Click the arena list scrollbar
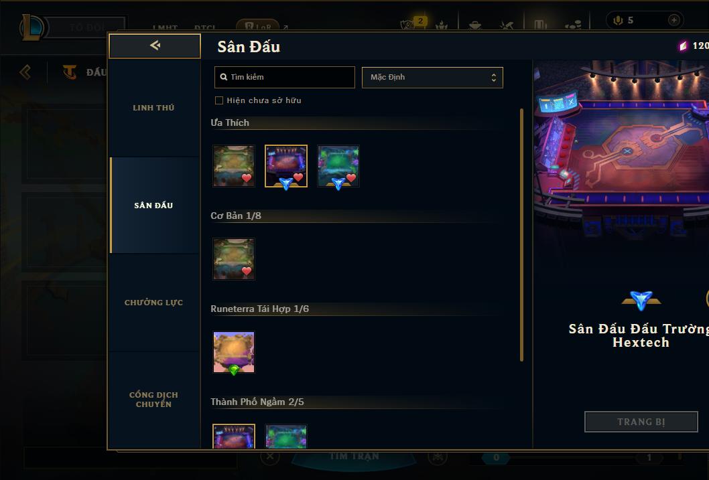The width and height of the screenshot is (709, 480). [x=521, y=235]
